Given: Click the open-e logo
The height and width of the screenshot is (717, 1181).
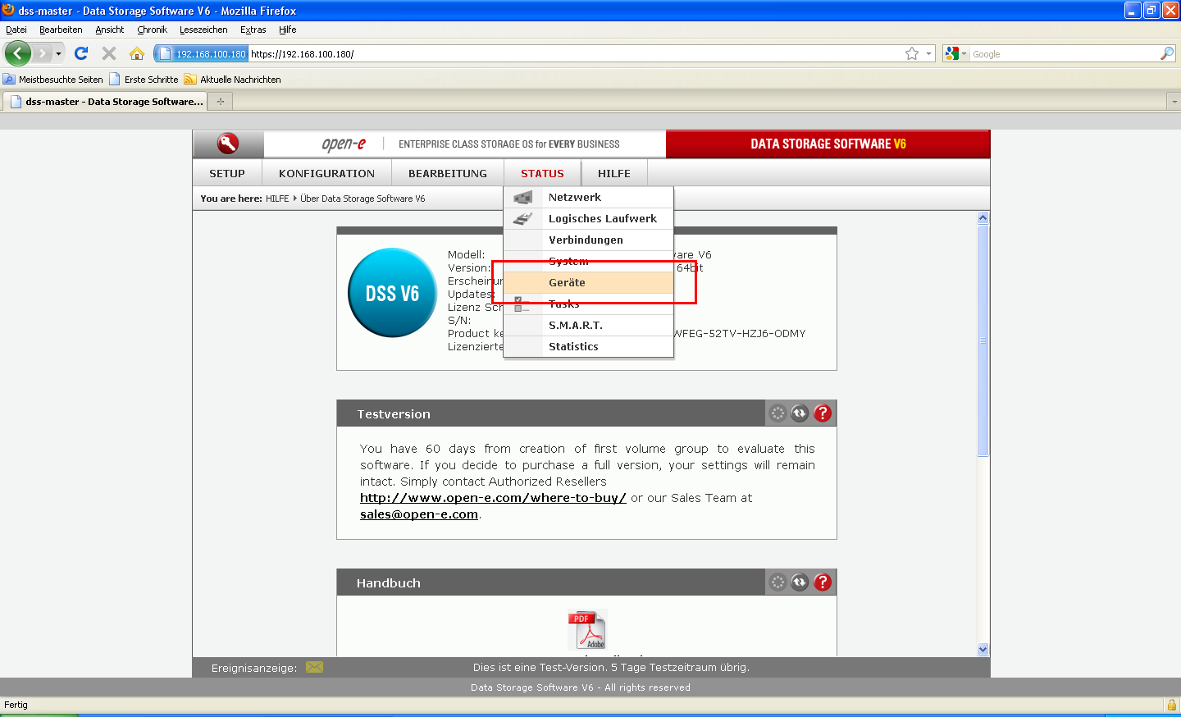Looking at the screenshot, I should (x=344, y=144).
